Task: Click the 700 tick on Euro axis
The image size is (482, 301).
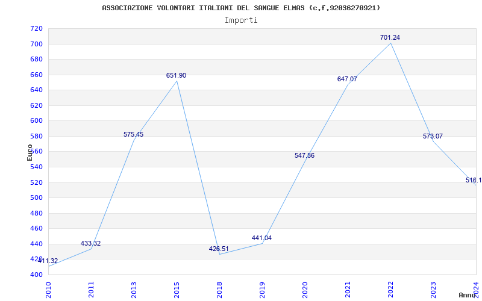Action: coord(36,44)
